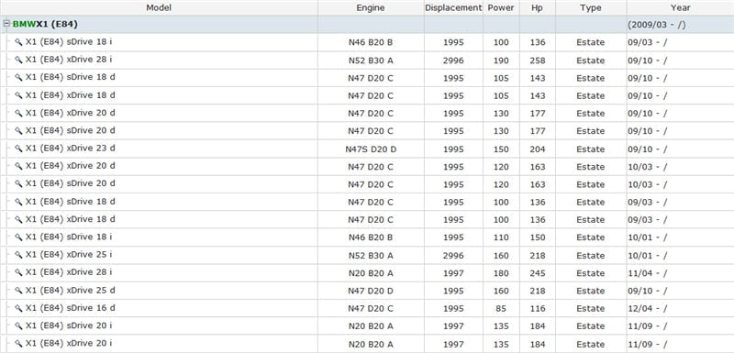This screenshot has height=353, width=734.
Task: Click year value 11/04 - /
Action: tap(648, 273)
